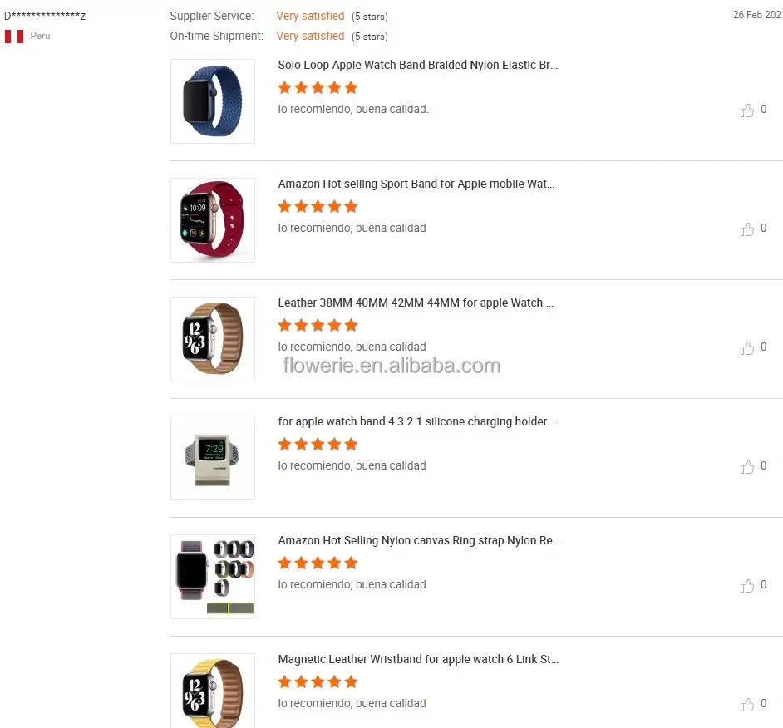Open the blue braided Solo Loop thumbnail
Viewport: 783px width, 728px height.
click(x=213, y=101)
